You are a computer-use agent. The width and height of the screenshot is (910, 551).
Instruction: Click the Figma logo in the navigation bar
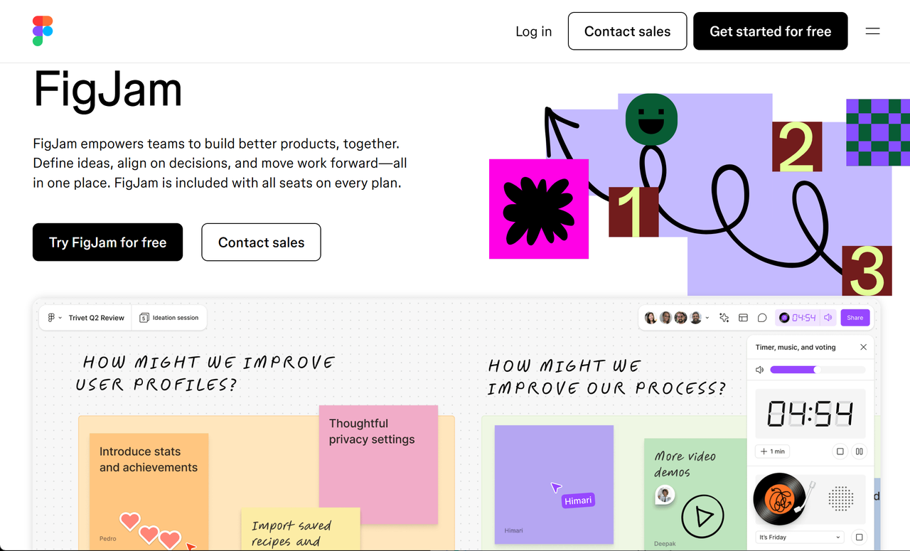(42, 31)
